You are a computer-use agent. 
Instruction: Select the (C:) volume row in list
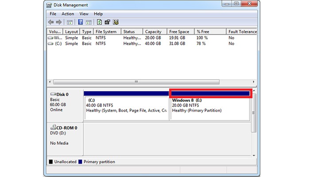58,43
